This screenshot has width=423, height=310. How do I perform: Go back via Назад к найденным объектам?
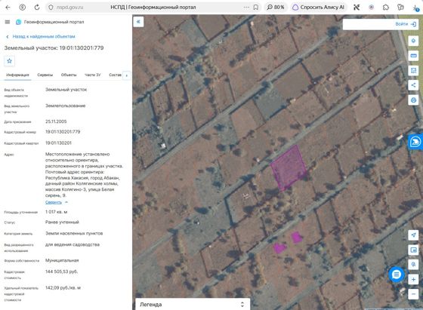click(x=41, y=36)
